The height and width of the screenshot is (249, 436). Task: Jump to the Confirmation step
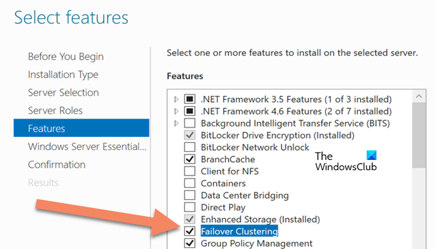point(57,165)
